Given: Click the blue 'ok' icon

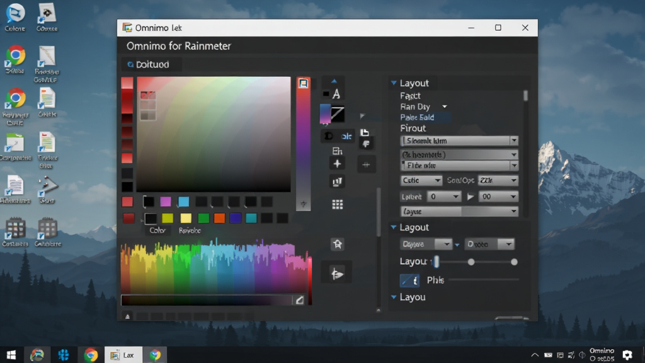Looking at the screenshot, I should tap(346, 136).
